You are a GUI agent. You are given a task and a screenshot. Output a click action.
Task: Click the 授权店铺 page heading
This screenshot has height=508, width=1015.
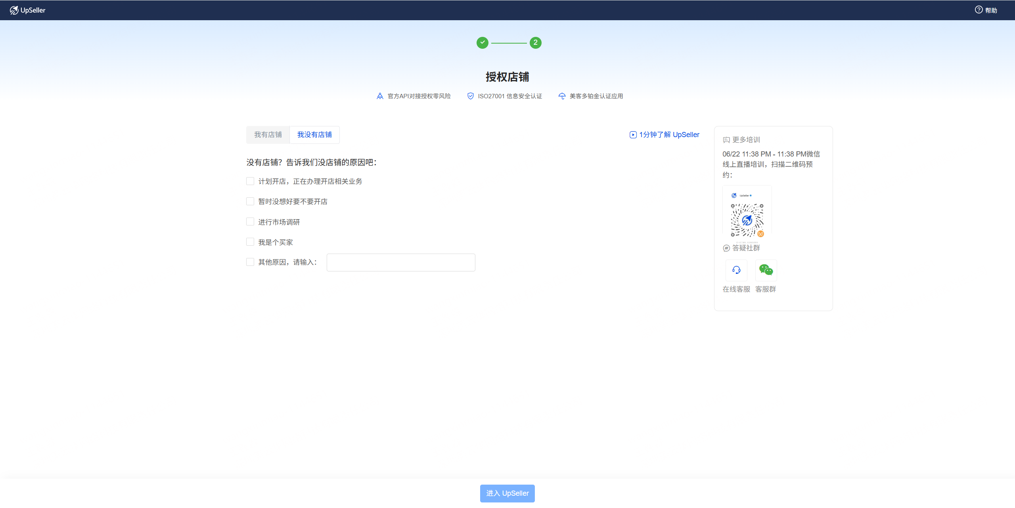pos(507,77)
